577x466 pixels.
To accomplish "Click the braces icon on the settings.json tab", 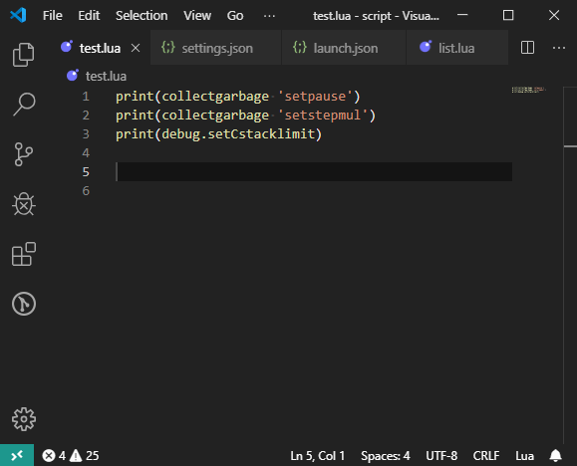I will pos(168,47).
